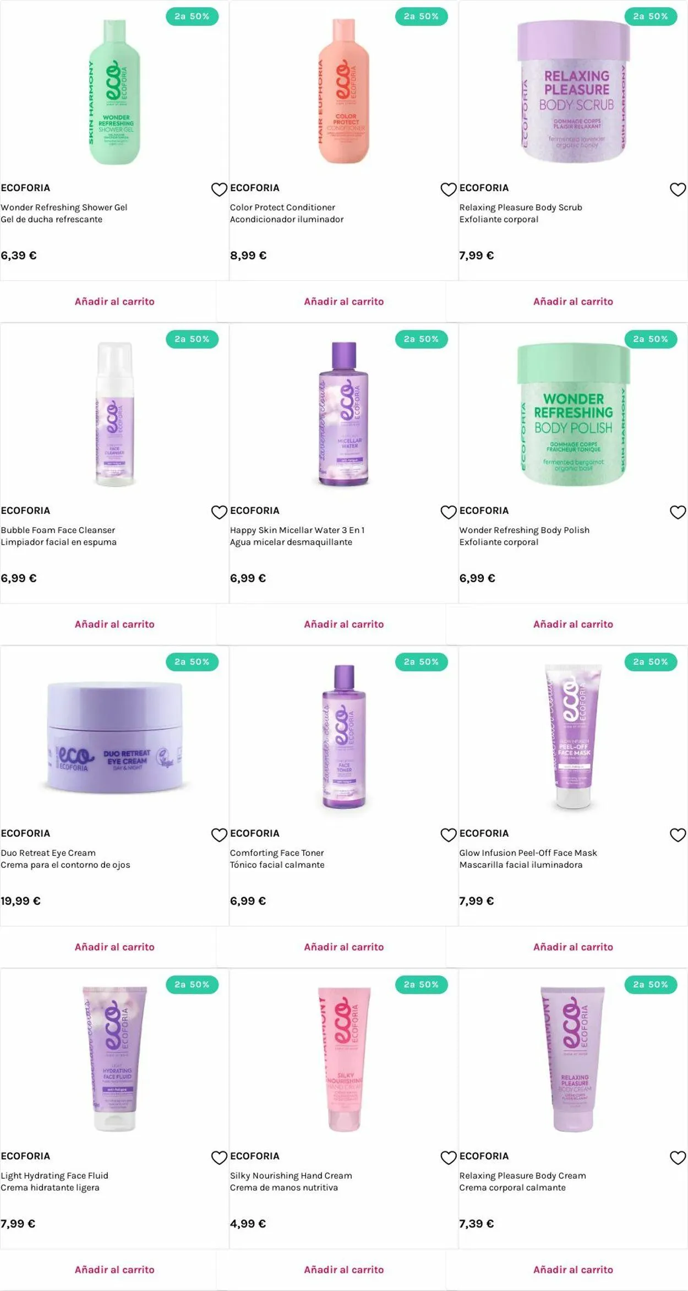Click heart icon for Color Protect Conditioner
This screenshot has width=688, height=1291.
449,189
